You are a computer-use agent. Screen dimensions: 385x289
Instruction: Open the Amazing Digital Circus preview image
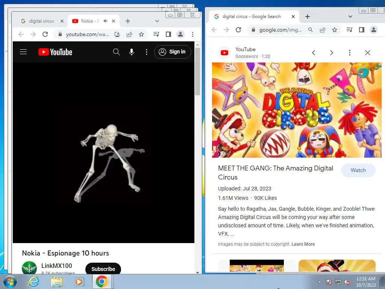point(297,110)
